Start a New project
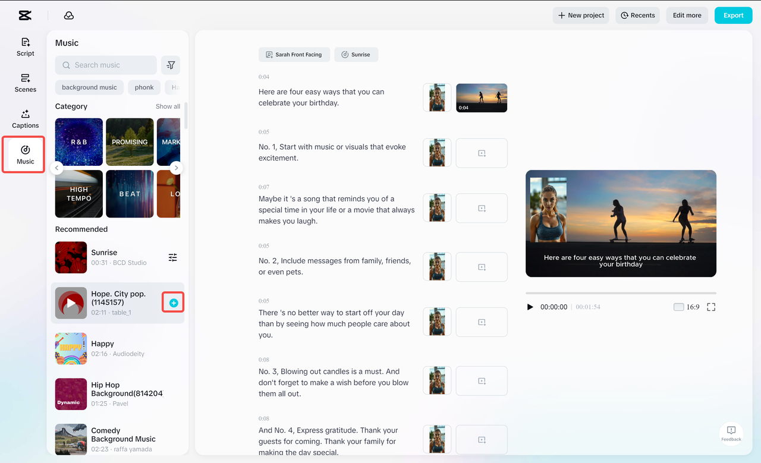Image resolution: width=761 pixels, height=463 pixels. tap(581, 15)
